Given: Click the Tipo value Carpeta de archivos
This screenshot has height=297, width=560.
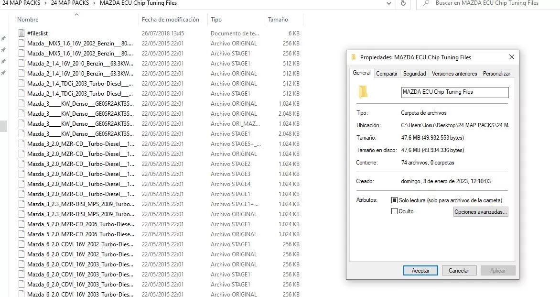Looking at the screenshot, I should [423, 113].
